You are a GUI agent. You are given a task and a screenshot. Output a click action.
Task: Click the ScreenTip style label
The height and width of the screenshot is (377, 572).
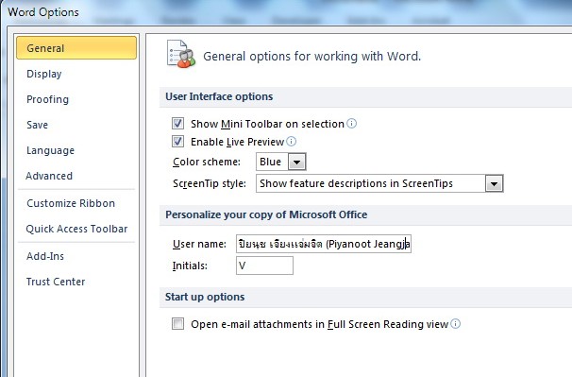pyautogui.click(x=210, y=183)
